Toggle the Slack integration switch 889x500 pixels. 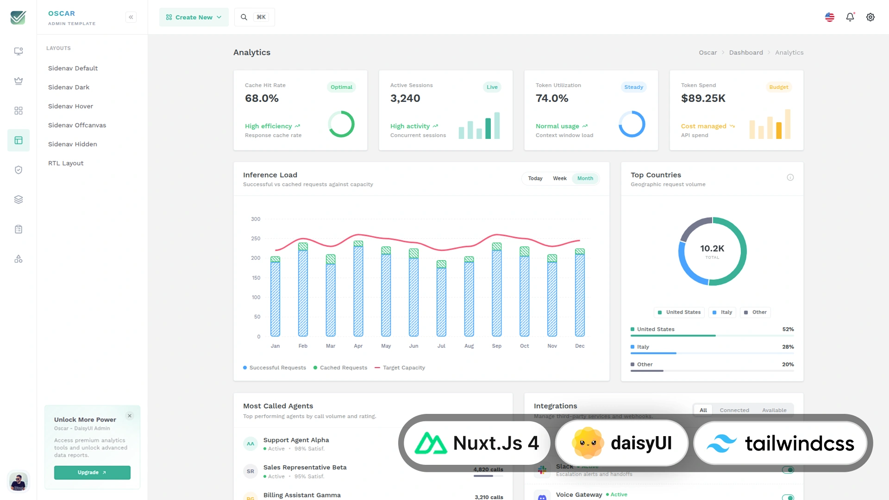[788, 470]
